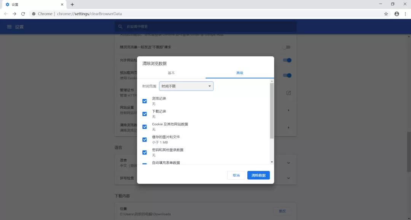Expand the 网站设置 row
Viewport: 411px width, 220px height.
click(x=288, y=110)
